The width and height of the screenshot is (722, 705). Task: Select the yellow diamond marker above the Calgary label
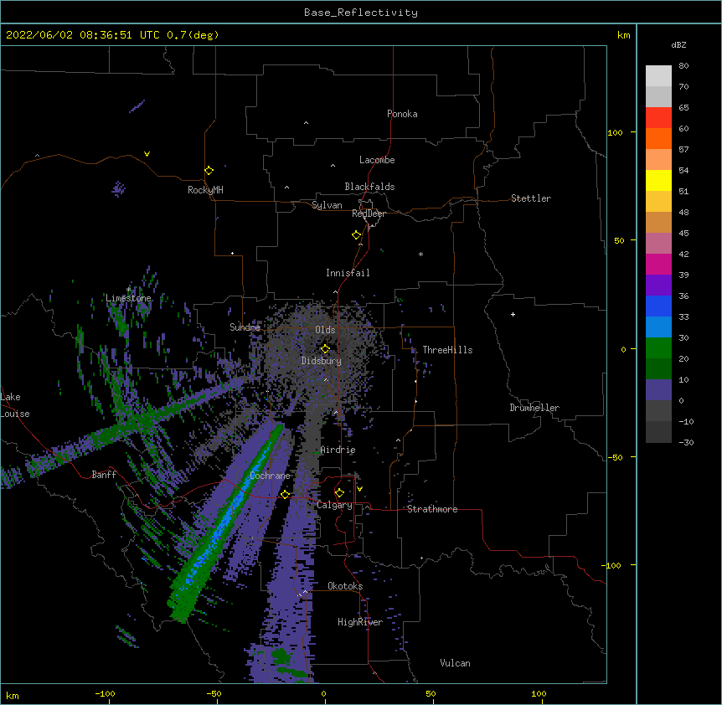339,493
